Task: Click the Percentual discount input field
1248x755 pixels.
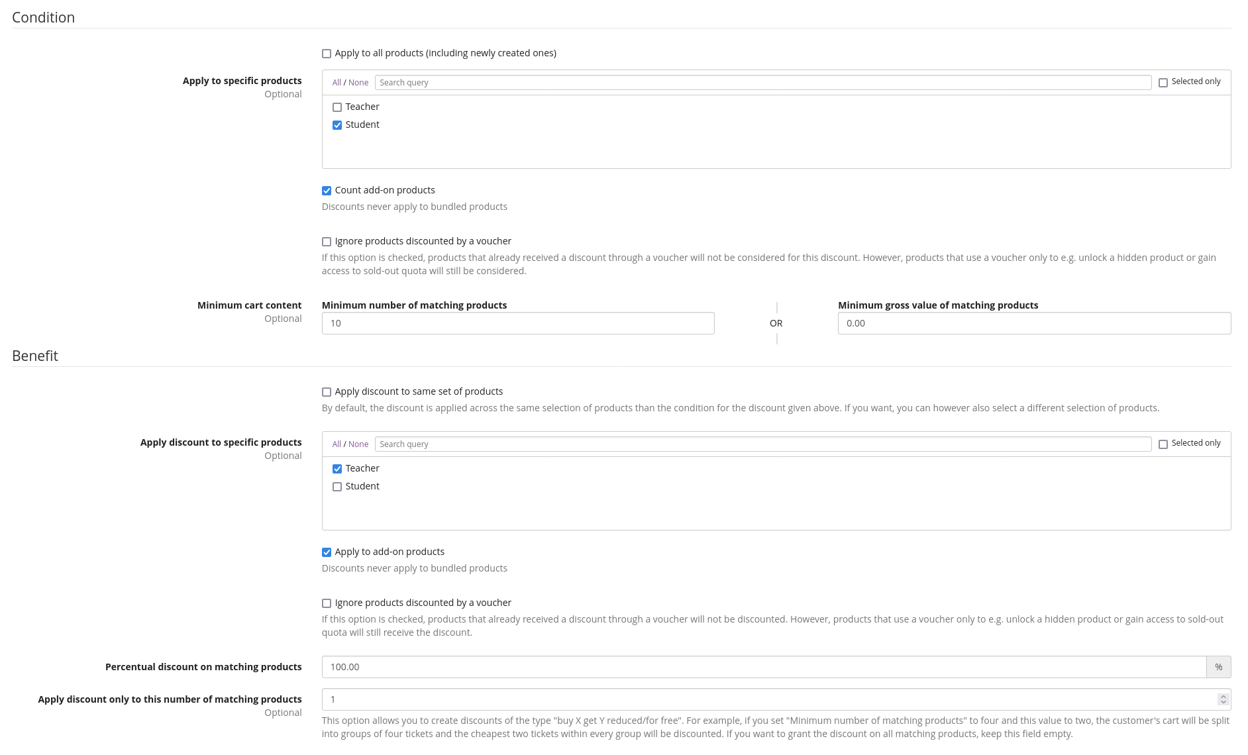Action: click(763, 667)
